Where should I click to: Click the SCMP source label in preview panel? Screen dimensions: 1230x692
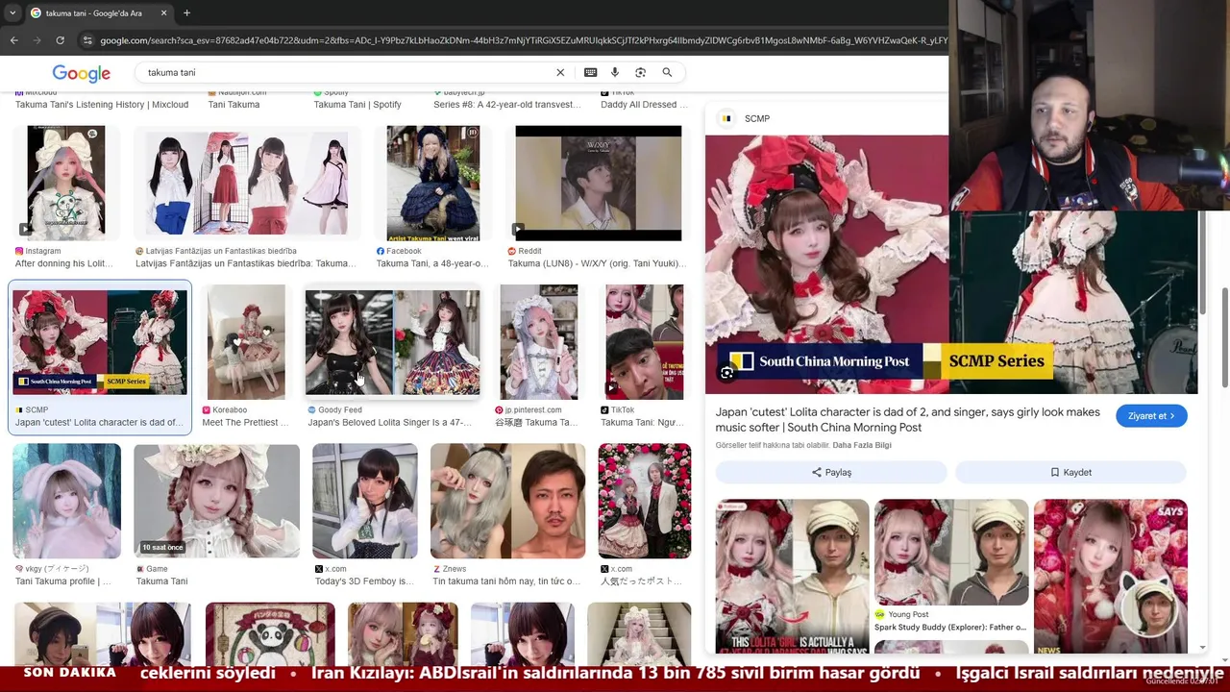tap(757, 118)
